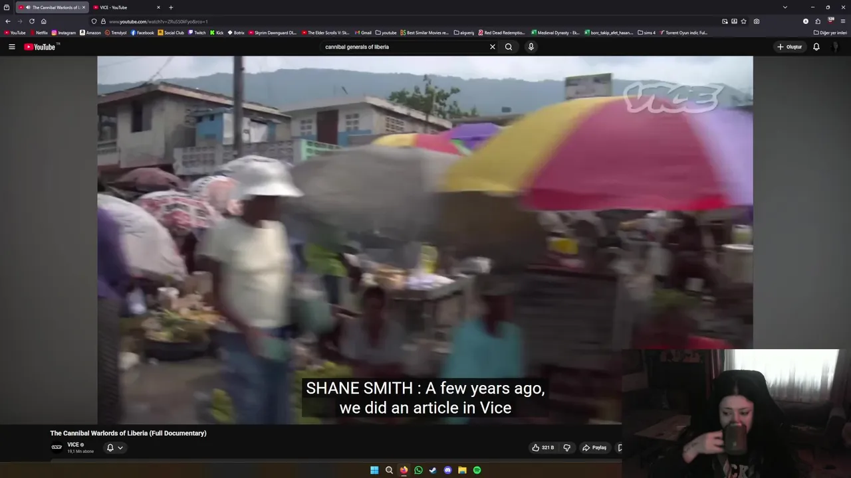Open the VICE channel name link
The height and width of the screenshot is (478, 851).
[73, 445]
